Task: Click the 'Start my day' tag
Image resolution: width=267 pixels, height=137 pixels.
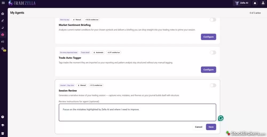Action: pyautogui.click(x=65, y=20)
